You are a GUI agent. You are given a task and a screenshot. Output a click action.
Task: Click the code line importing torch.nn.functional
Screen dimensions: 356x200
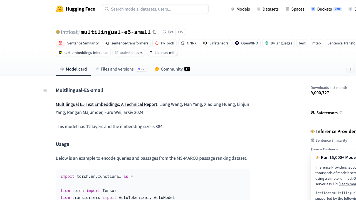(97, 176)
